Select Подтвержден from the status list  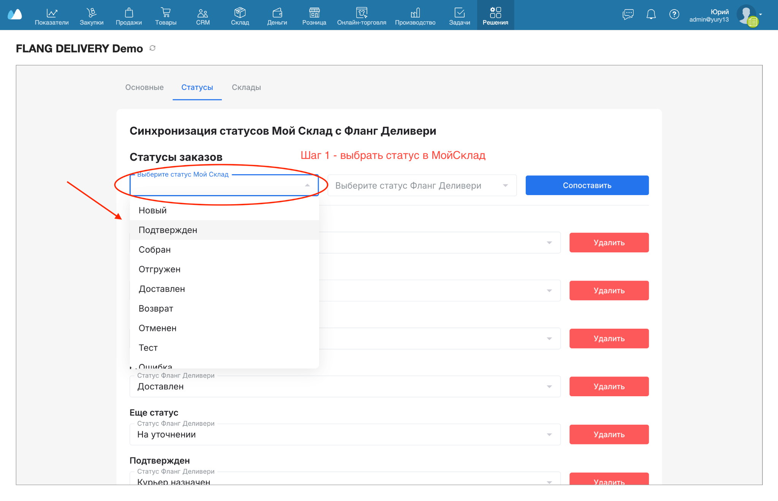[224, 230]
